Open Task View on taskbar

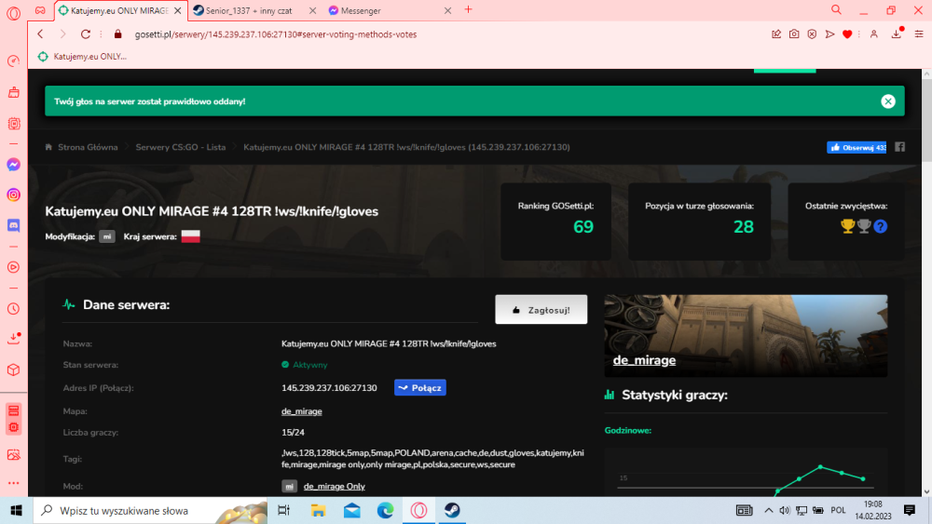(283, 510)
